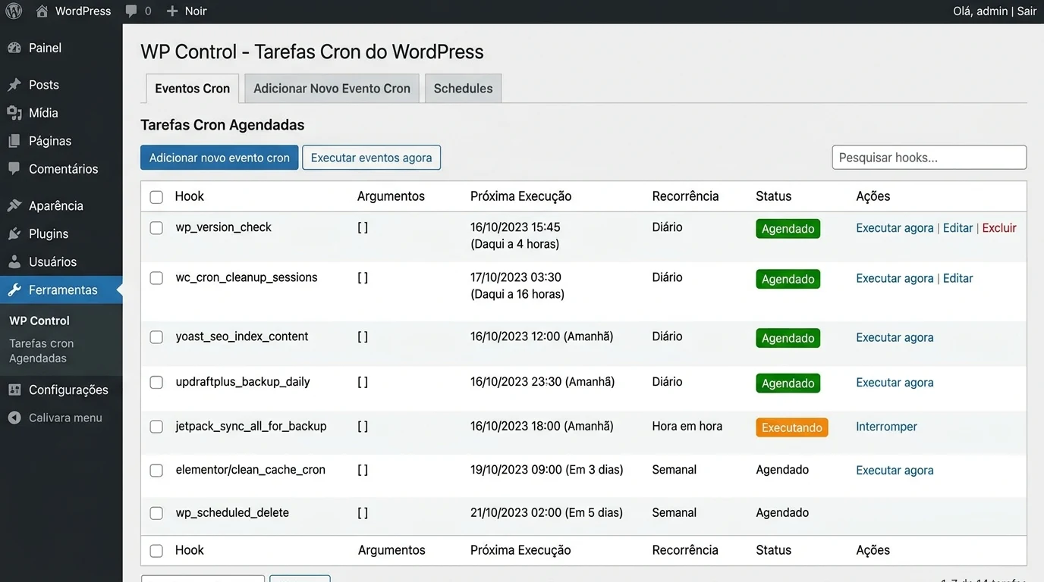Sort by the Próxima Execução column header
1044x582 pixels.
pos(520,196)
